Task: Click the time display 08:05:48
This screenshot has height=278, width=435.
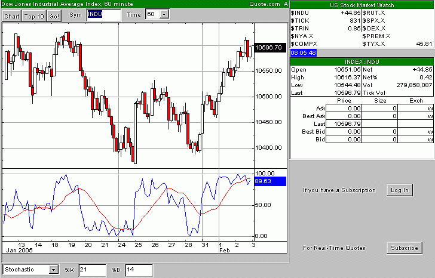Action: tap(303, 53)
